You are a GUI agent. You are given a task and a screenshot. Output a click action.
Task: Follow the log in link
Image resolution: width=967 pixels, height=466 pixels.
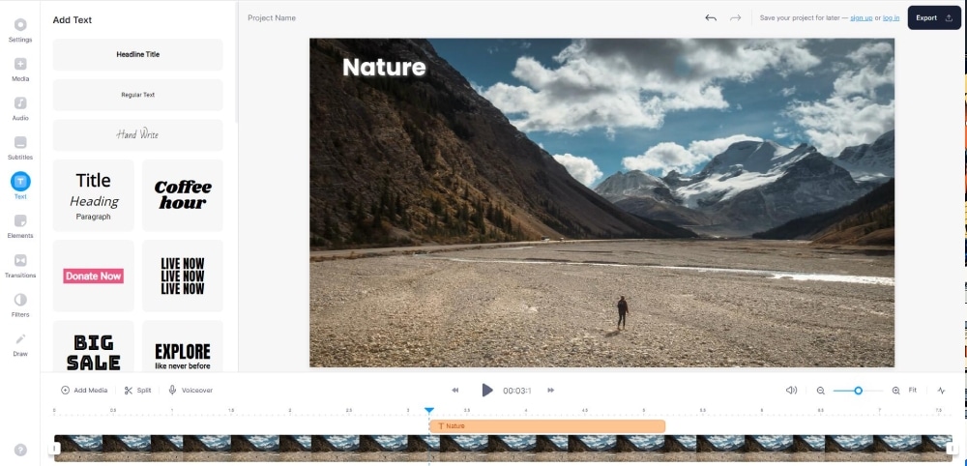click(x=892, y=17)
